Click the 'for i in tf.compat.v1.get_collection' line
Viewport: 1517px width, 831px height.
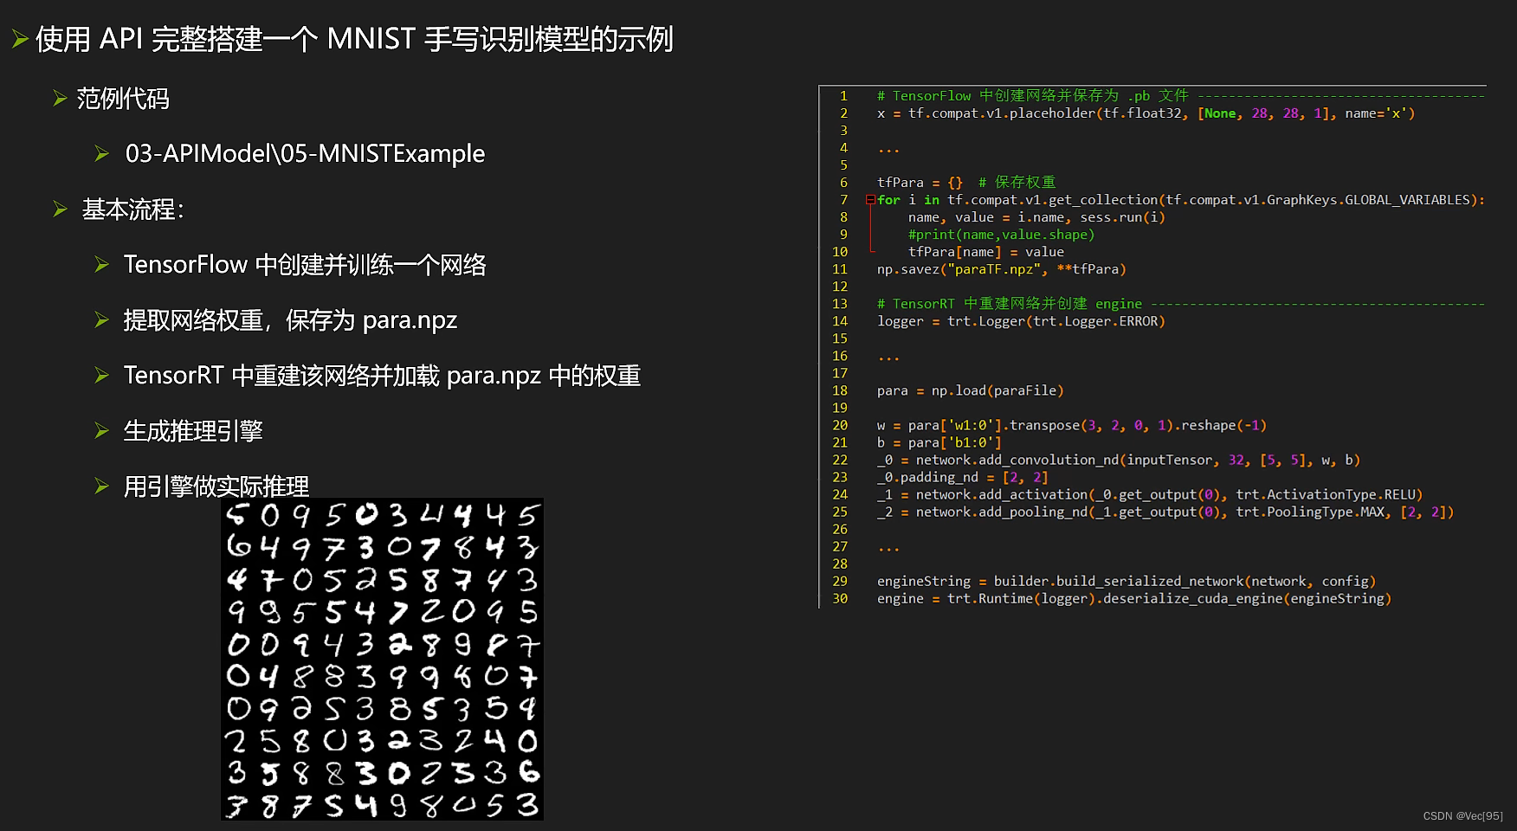click(x=1181, y=200)
